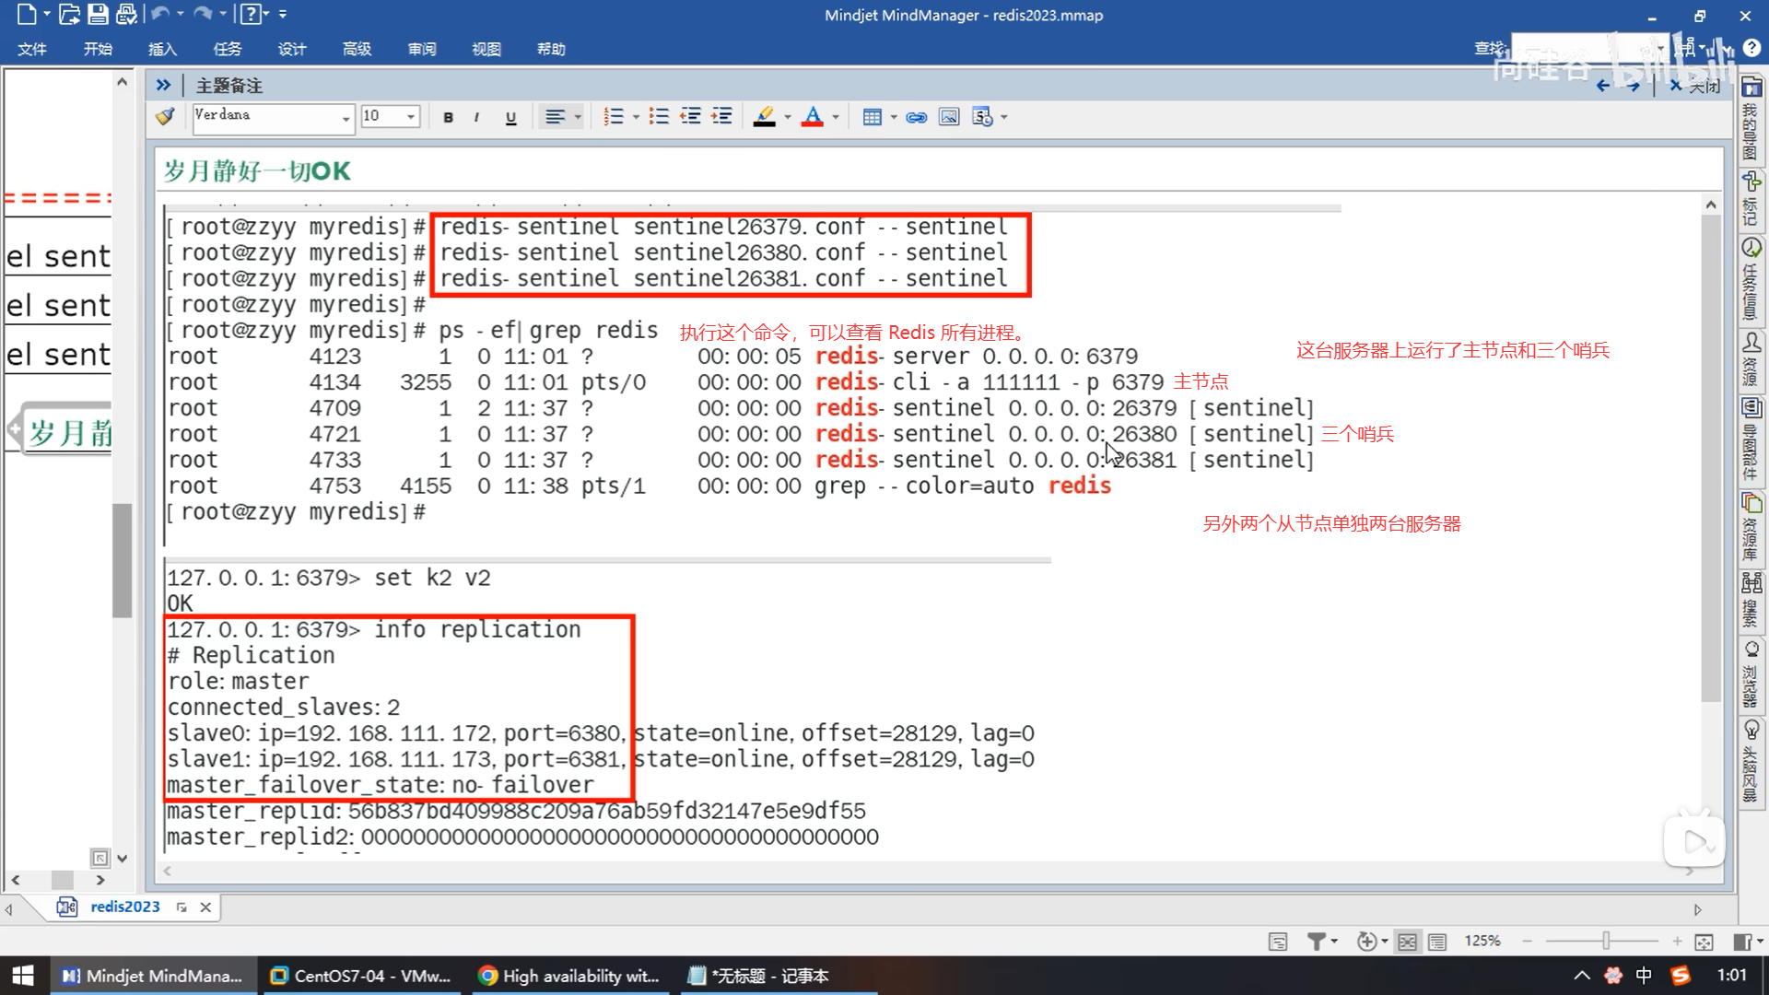The image size is (1769, 995).
Task: Click the clear formatting brush icon
Action: point(165,117)
